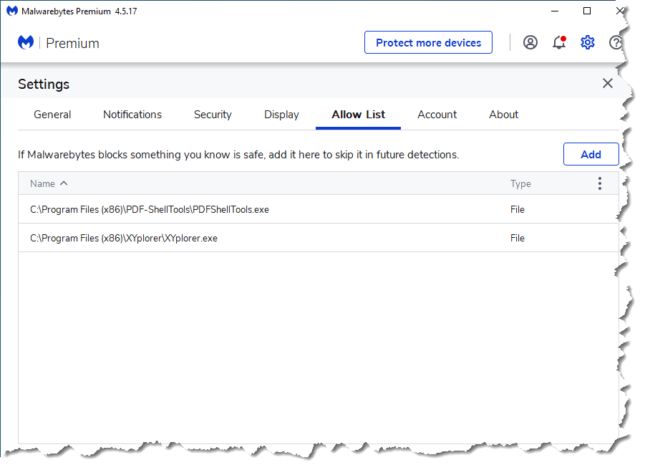
Task: Open the three-dot column options menu
Action: click(x=600, y=183)
